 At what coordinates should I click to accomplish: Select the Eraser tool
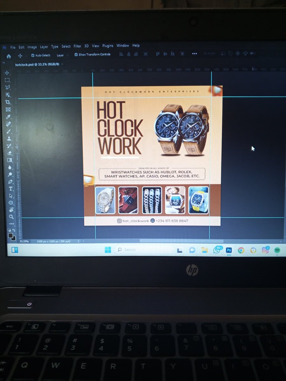[x=10, y=153]
